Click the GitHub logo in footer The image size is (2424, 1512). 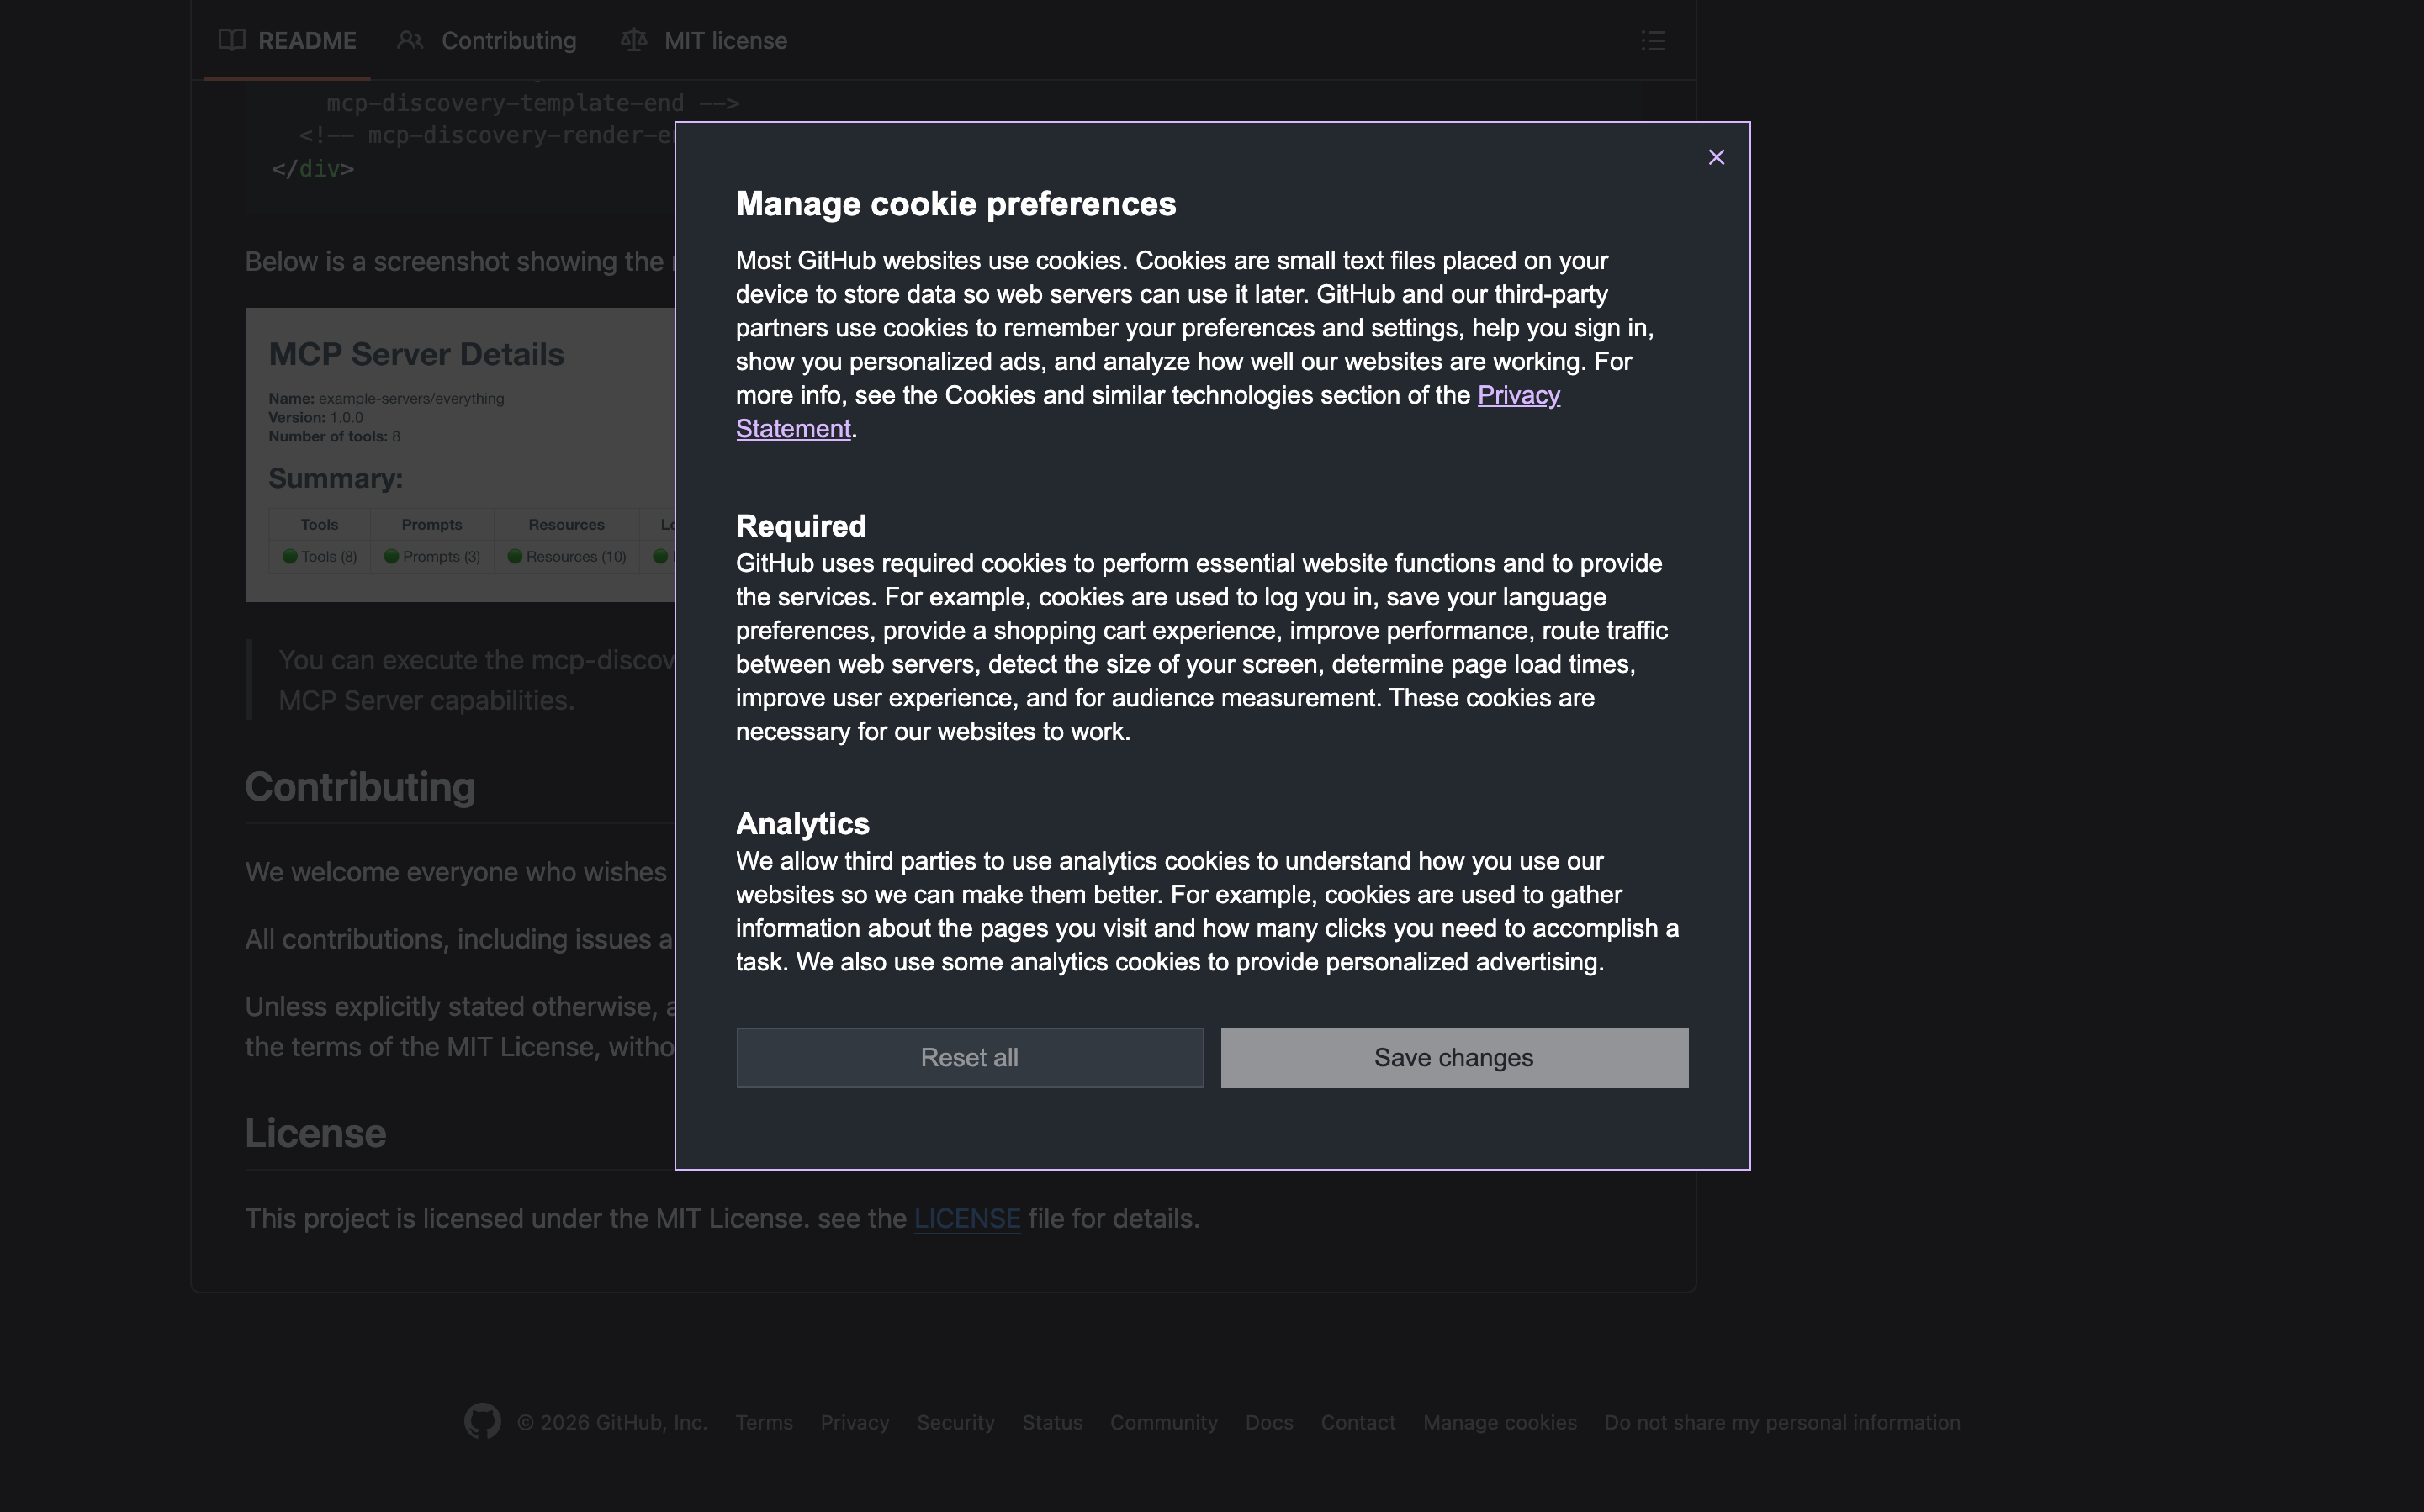(482, 1421)
